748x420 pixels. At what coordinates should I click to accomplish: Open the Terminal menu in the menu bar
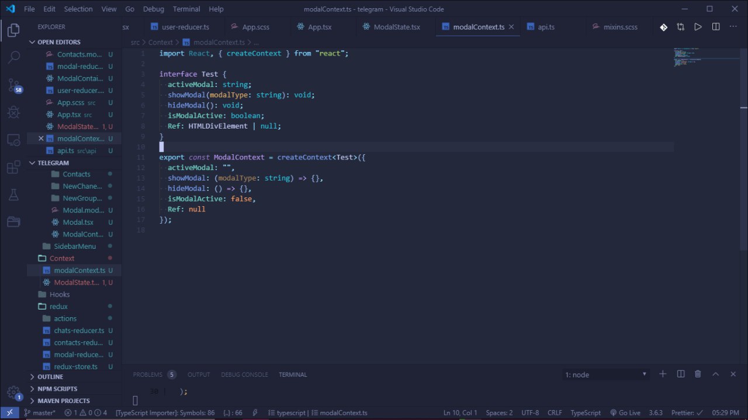tap(186, 9)
